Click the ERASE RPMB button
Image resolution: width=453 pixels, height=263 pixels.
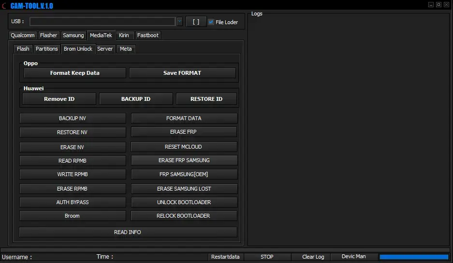tap(73, 189)
